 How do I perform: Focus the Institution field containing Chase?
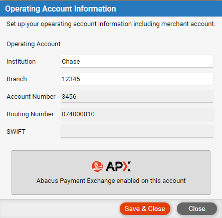click(137, 61)
